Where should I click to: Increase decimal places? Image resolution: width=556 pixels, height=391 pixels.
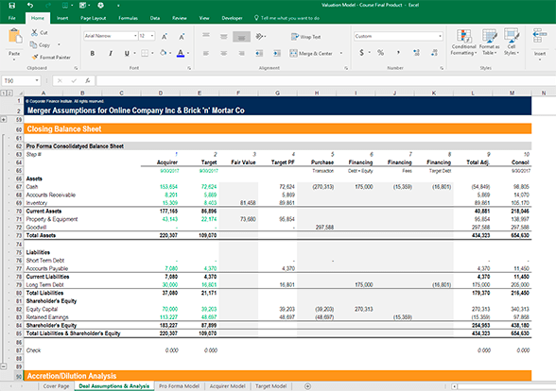coord(416,53)
